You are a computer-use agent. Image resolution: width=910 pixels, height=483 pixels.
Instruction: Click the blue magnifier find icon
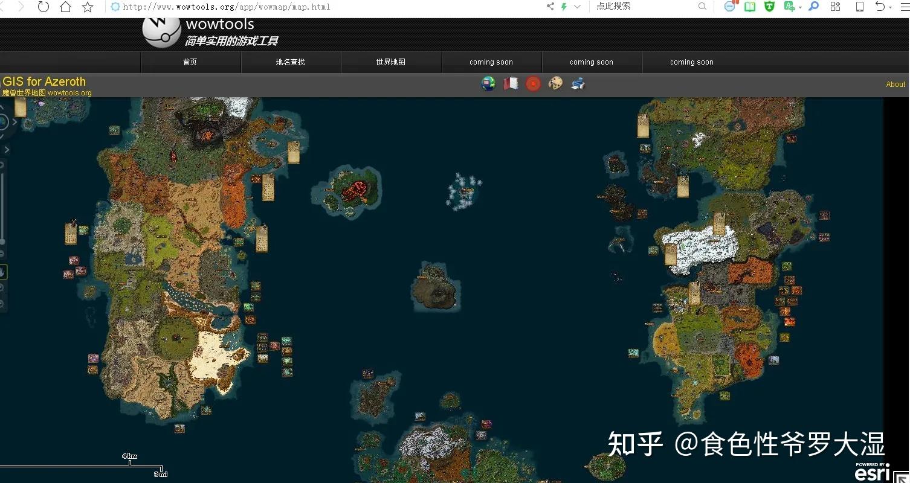coord(814,6)
